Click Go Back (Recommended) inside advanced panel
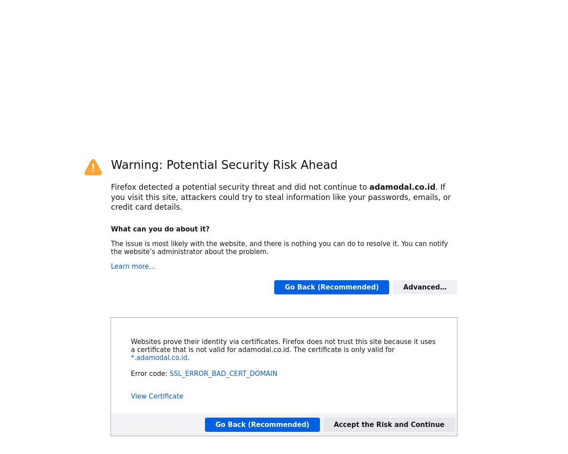The image size is (568, 454). (262, 425)
